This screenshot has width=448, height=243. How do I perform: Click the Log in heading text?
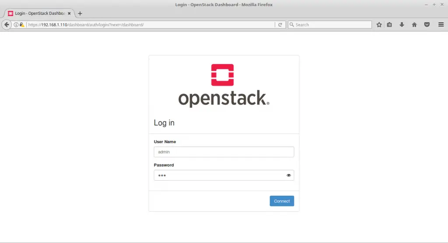click(164, 123)
